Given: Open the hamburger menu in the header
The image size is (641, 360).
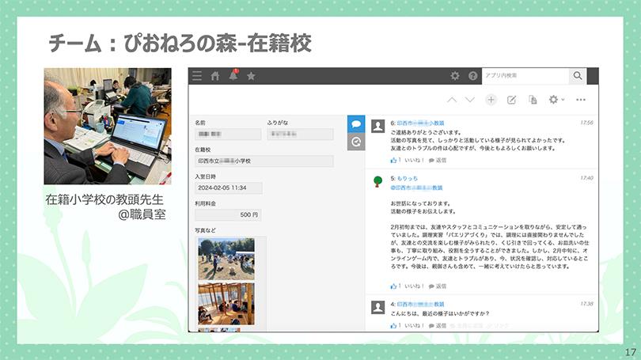Looking at the screenshot, I should [197, 76].
